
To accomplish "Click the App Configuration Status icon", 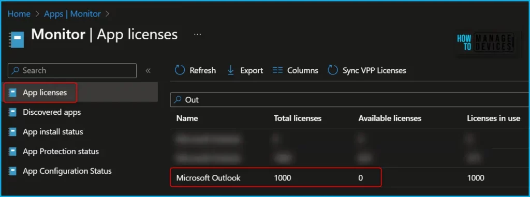I will pos(13,171).
